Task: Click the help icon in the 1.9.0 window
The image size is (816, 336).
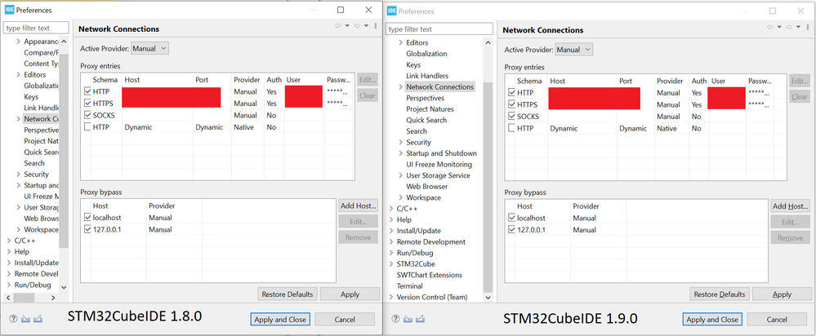Action: (x=396, y=319)
